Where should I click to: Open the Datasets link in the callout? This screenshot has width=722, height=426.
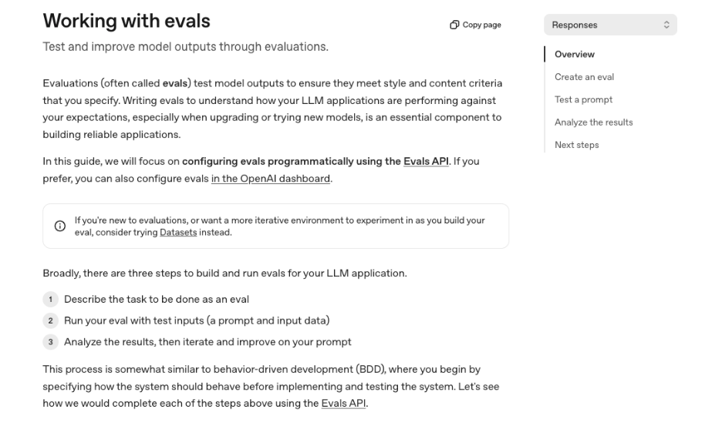(177, 233)
